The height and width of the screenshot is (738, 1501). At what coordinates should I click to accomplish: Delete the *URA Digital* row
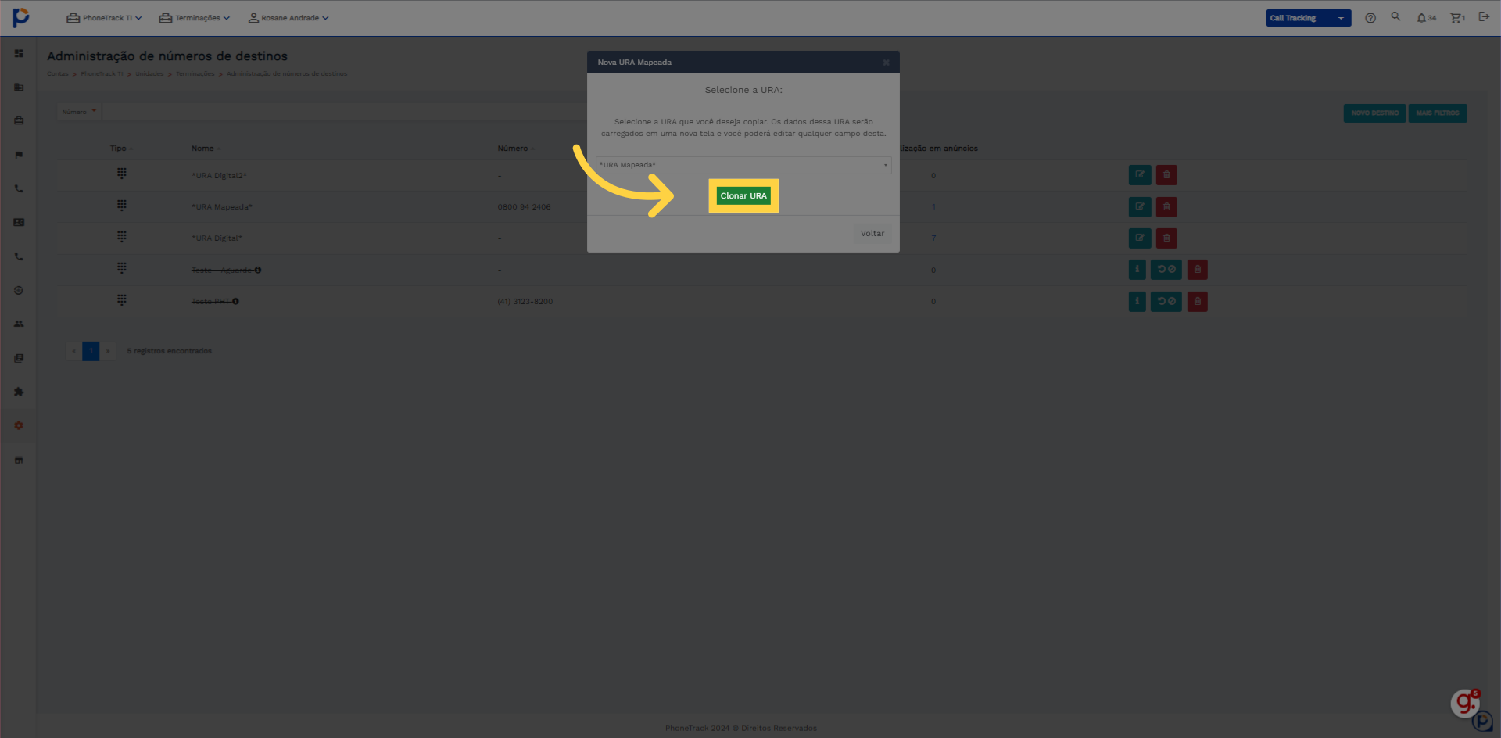(x=1166, y=238)
